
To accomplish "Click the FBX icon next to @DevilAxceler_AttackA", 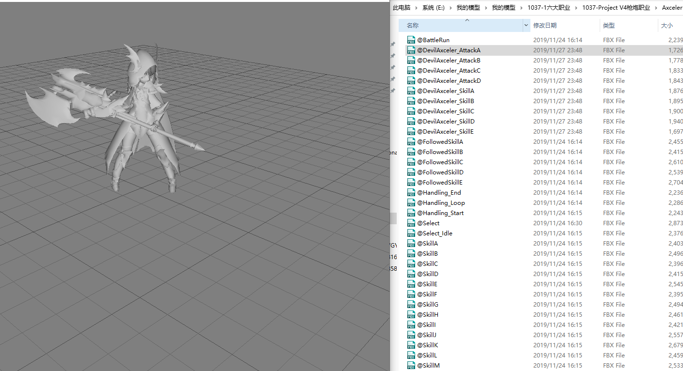I will 411,50.
